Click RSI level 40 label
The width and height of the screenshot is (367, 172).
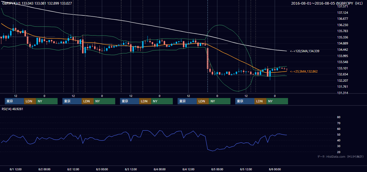coord(339,140)
